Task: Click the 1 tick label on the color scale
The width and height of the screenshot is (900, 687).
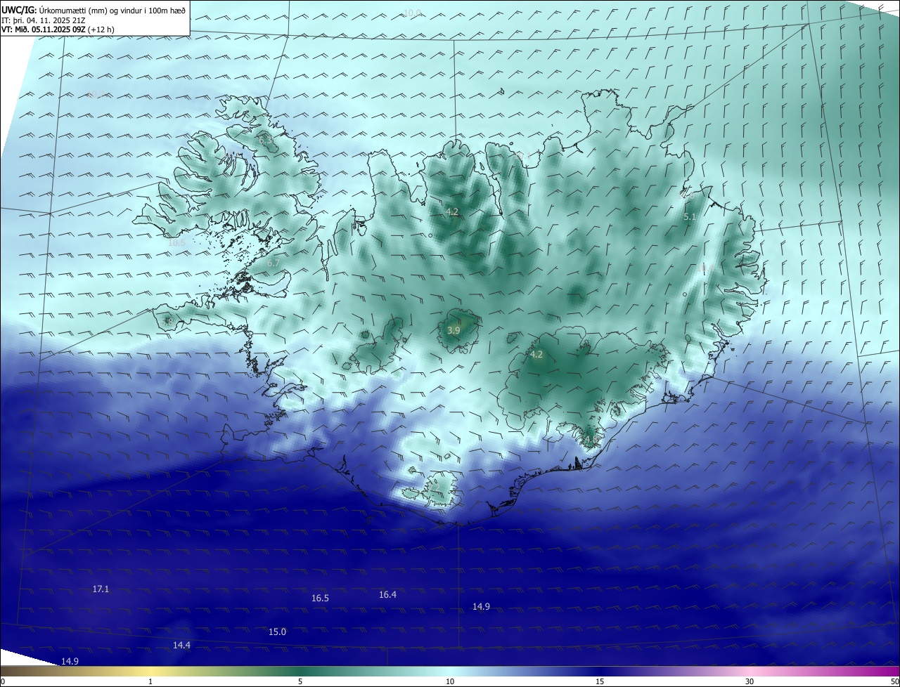Action: (150, 681)
